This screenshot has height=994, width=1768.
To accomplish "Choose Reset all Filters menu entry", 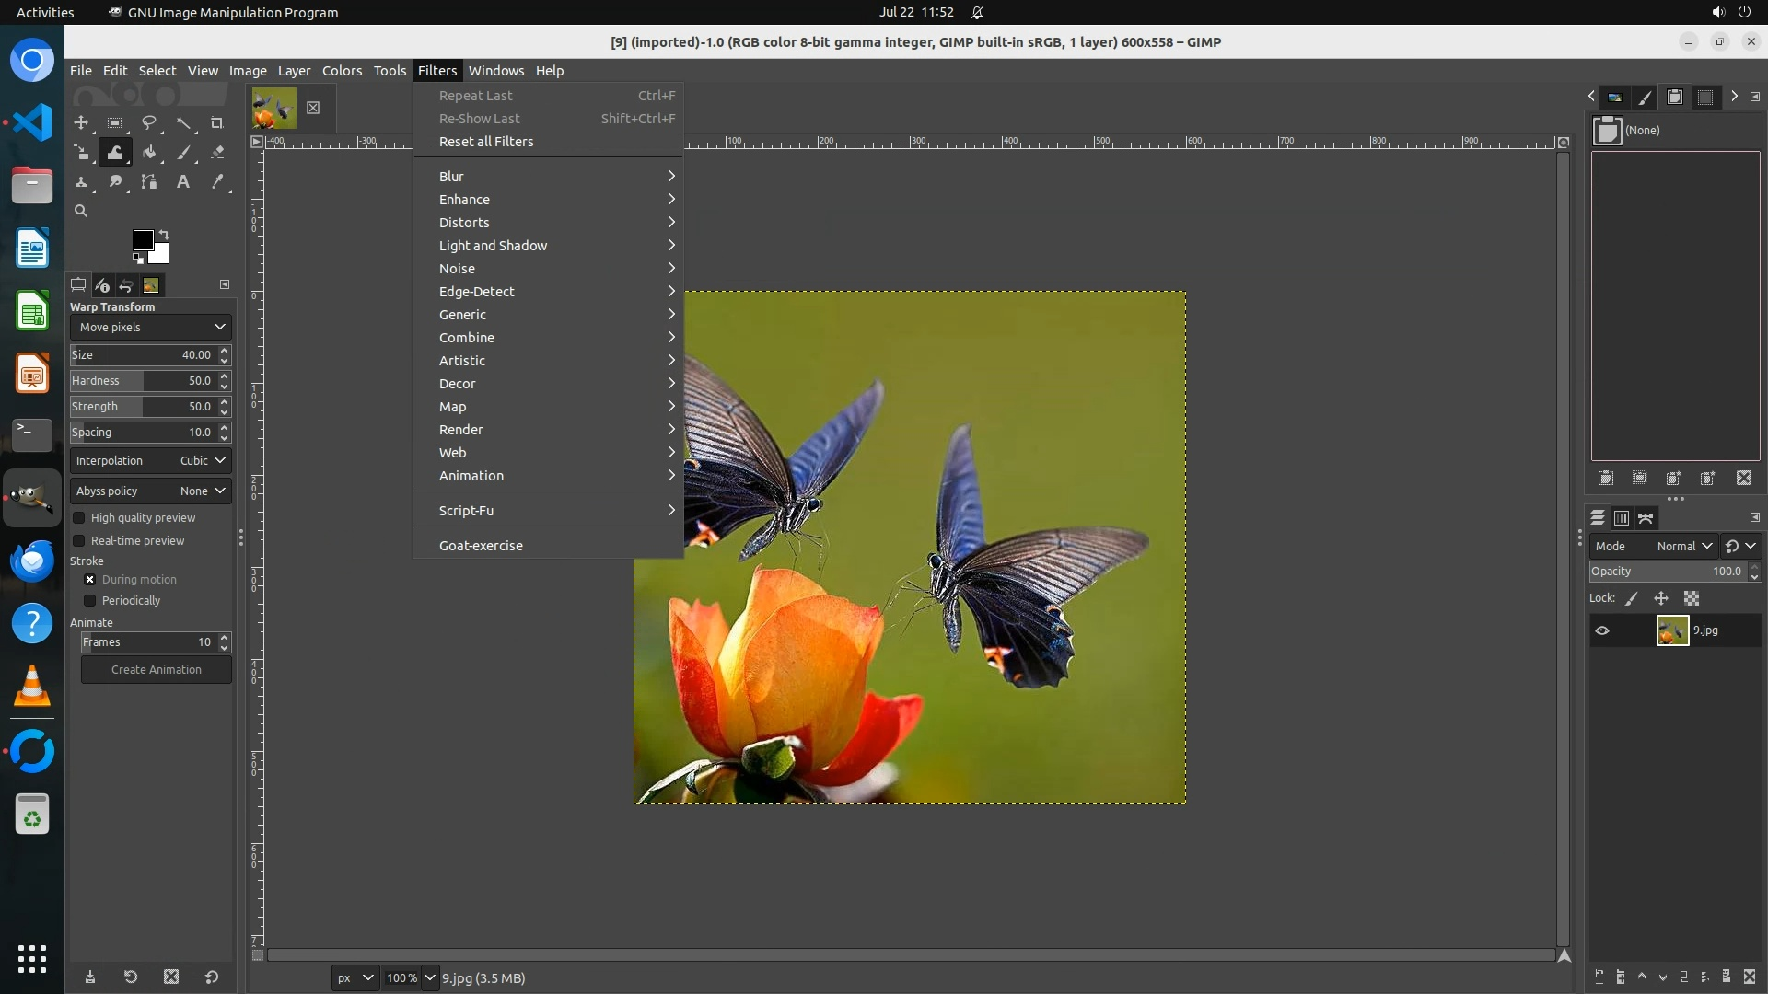I will 486,142.
